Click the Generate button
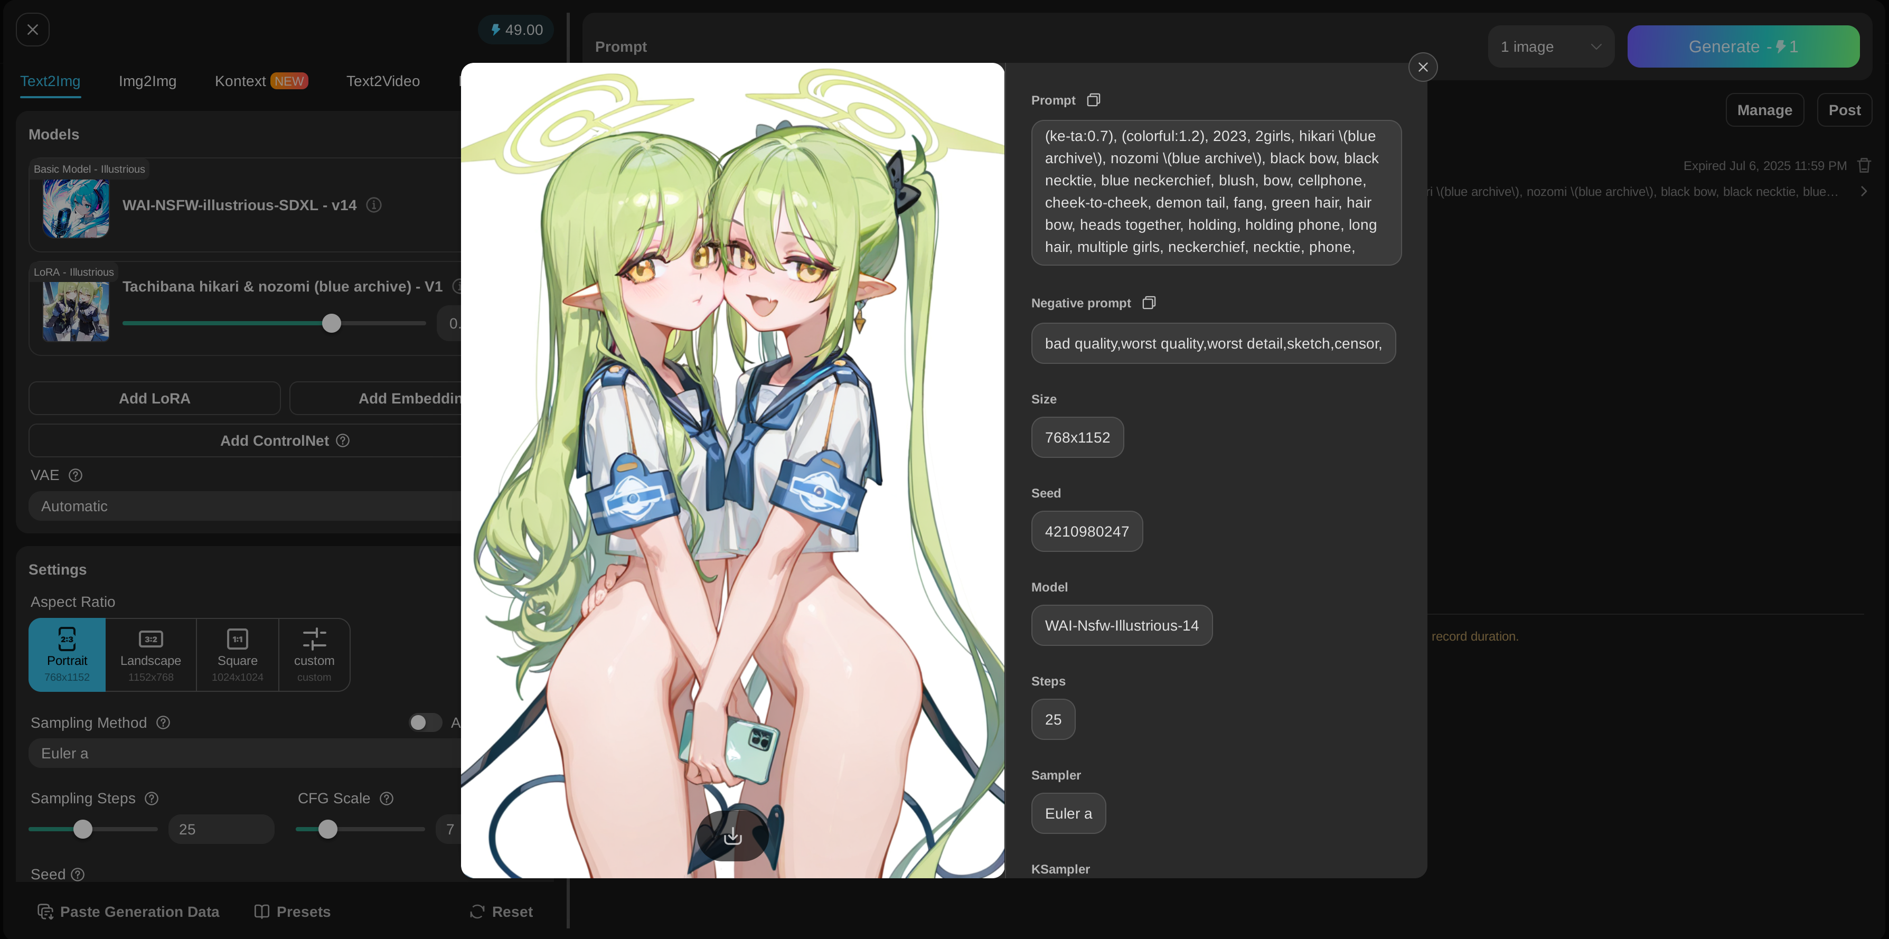Viewport: 1889px width, 939px height. (1743, 46)
